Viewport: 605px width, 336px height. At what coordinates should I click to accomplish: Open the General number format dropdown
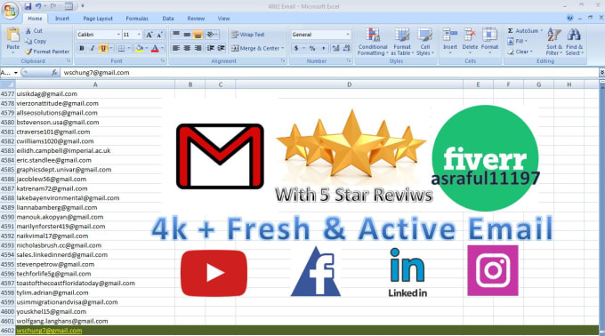tap(347, 35)
